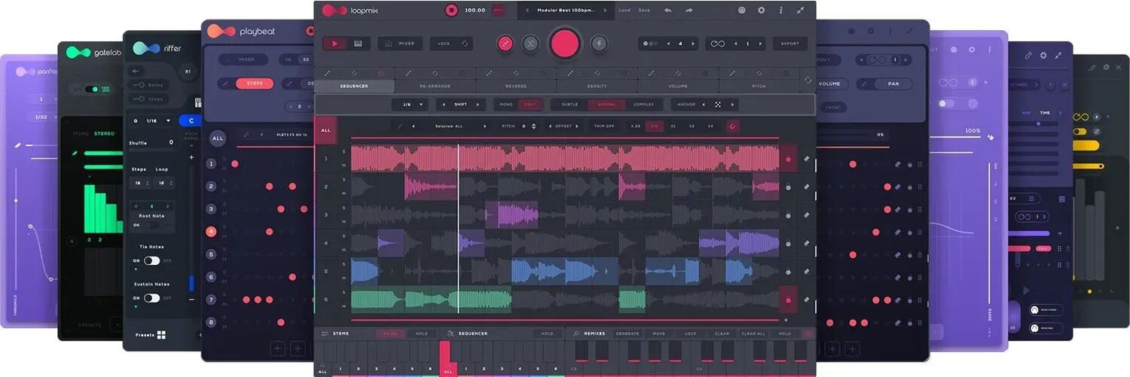1130x377 pixels.
Task: Click the track 5 eraser icon
Action: [x=807, y=271]
